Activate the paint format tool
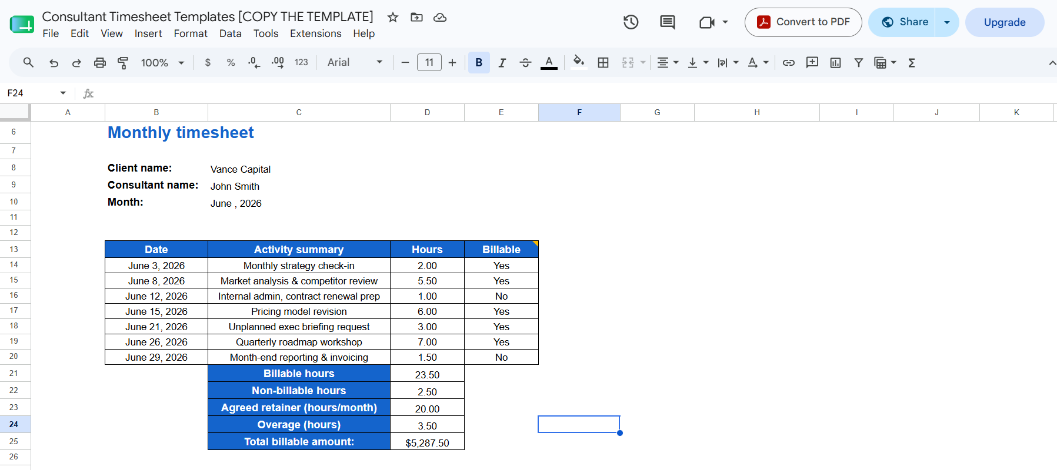 (123, 62)
